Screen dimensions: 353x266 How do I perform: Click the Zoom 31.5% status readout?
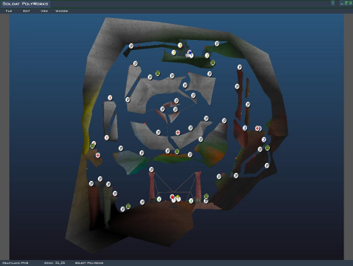55,263
